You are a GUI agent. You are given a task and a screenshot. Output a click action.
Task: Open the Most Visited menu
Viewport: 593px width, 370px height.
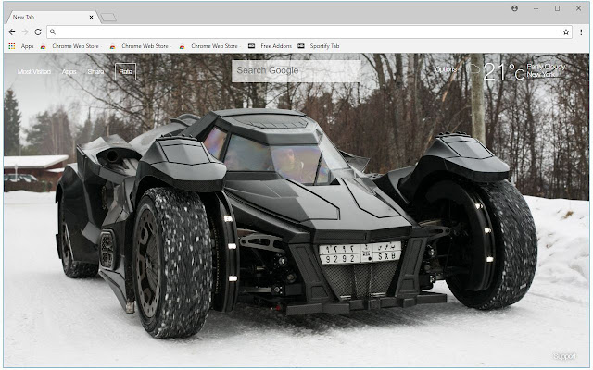pyautogui.click(x=34, y=71)
